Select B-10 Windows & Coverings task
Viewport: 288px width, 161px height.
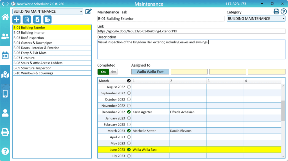pos(52,73)
